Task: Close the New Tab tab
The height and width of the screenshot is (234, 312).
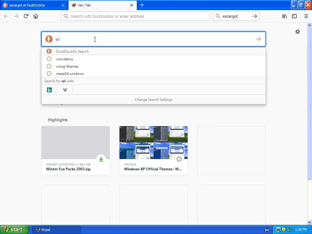Action: (132, 5)
